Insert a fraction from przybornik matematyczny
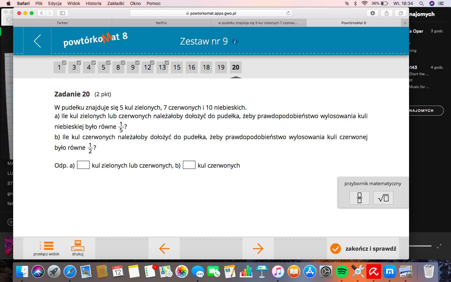 click(x=360, y=198)
